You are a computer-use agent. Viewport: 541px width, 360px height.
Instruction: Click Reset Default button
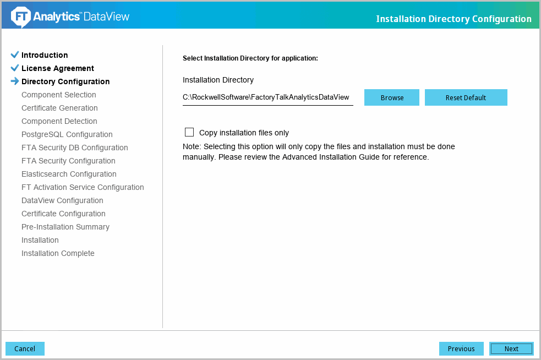click(x=466, y=97)
